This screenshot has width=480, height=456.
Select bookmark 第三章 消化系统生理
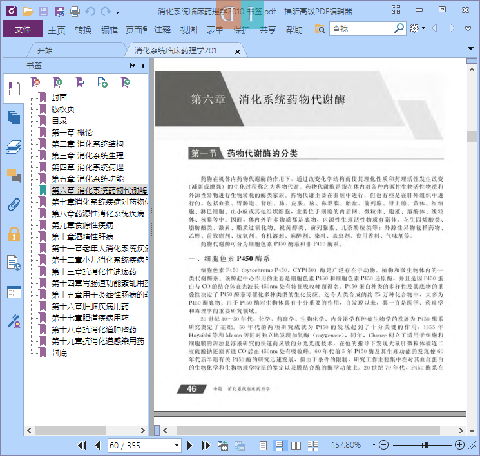click(88, 156)
